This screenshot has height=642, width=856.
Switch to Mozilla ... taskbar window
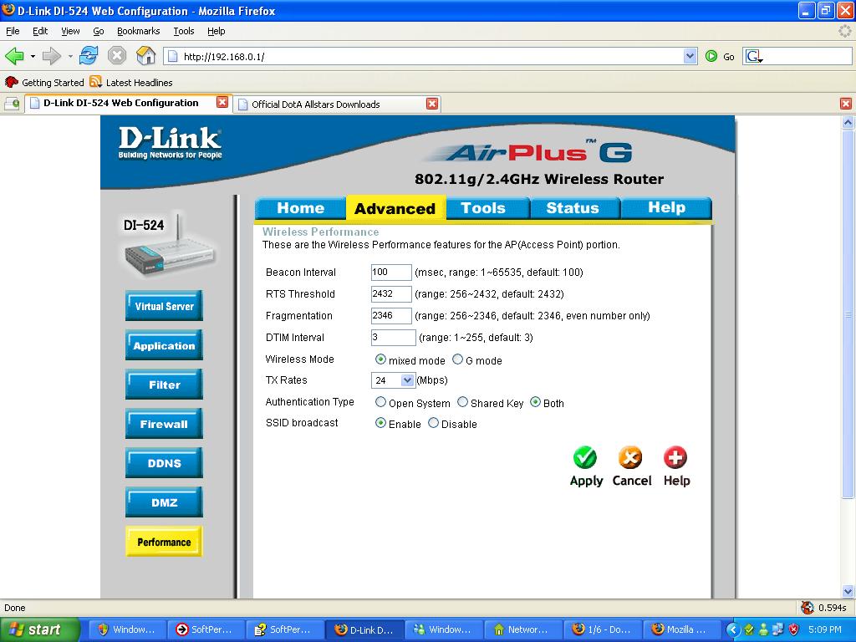680,629
